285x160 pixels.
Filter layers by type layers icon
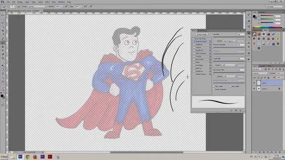point(273,69)
